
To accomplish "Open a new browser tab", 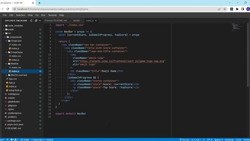I will (x=39, y=3).
